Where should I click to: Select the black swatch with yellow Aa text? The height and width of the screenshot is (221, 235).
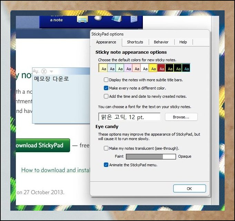pos(170,68)
